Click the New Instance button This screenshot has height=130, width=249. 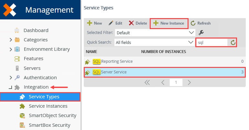(x=169, y=23)
